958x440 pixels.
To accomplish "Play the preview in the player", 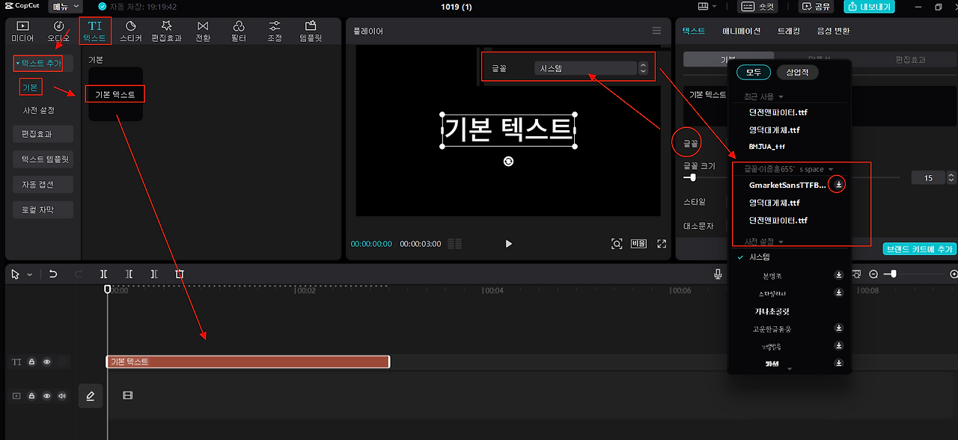I will pyautogui.click(x=509, y=243).
